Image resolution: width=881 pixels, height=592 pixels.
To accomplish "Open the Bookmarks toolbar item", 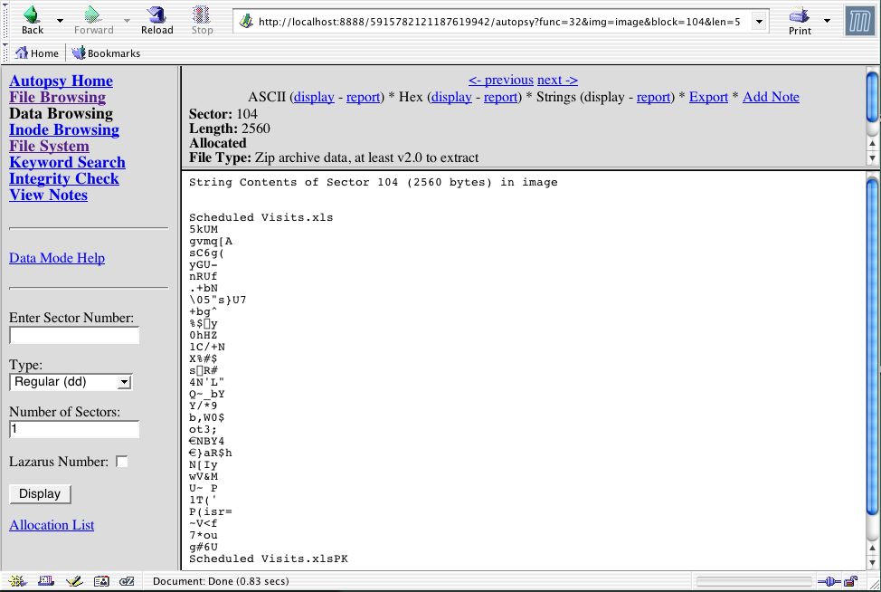I will [106, 53].
